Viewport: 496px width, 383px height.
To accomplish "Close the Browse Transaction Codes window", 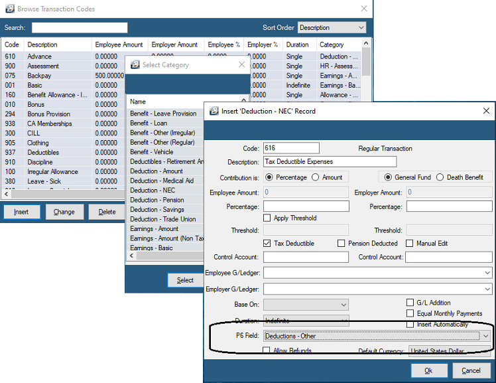I will coord(364,9).
